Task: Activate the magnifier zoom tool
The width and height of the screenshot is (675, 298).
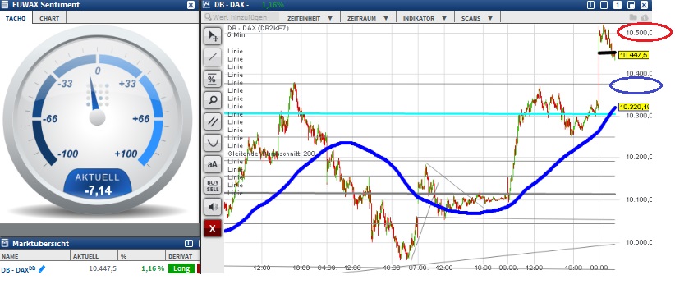Action: click(x=212, y=100)
